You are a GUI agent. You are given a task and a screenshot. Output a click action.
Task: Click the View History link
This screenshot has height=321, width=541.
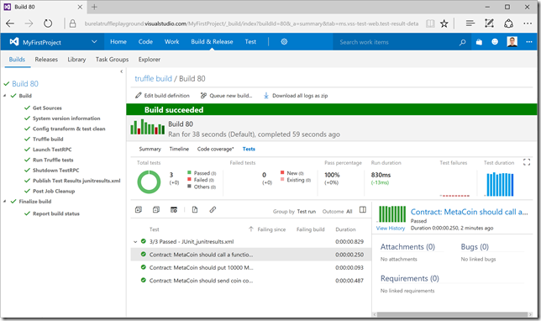(x=391, y=229)
